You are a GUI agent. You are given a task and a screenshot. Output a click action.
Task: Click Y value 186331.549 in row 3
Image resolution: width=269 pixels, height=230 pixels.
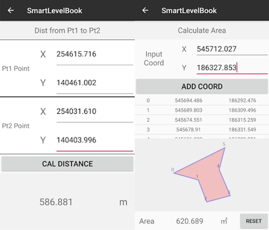242,130
